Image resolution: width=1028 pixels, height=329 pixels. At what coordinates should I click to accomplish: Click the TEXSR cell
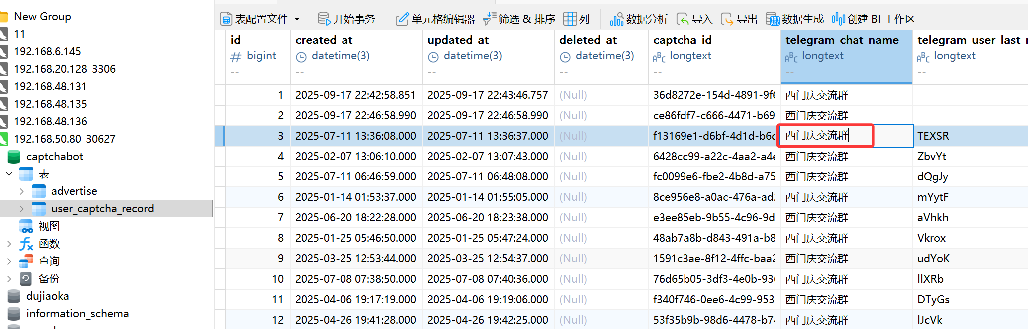[x=970, y=136]
